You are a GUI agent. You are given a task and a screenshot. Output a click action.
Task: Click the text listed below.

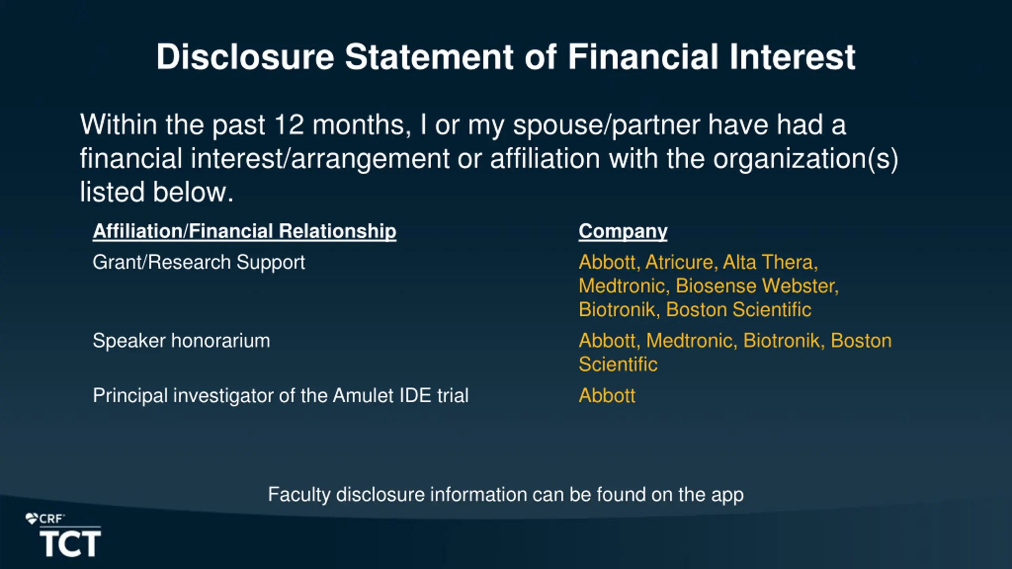(x=157, y=192)
